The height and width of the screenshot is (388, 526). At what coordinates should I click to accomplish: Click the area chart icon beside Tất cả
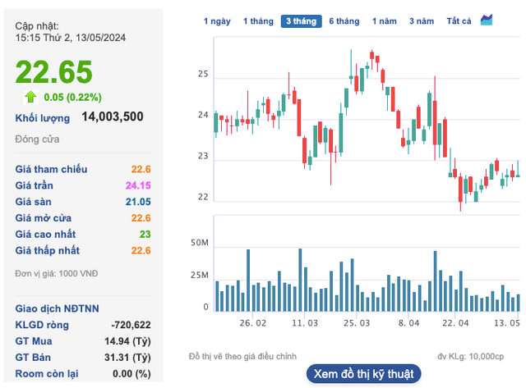(487, 20)
